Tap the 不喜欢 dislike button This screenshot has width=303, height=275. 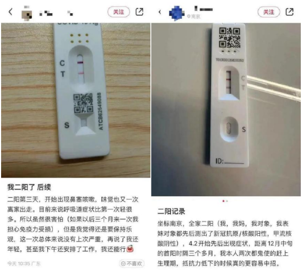tap(132, 263)
